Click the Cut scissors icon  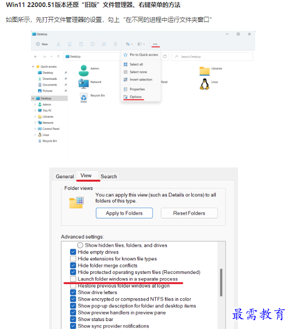pos(58,44)
